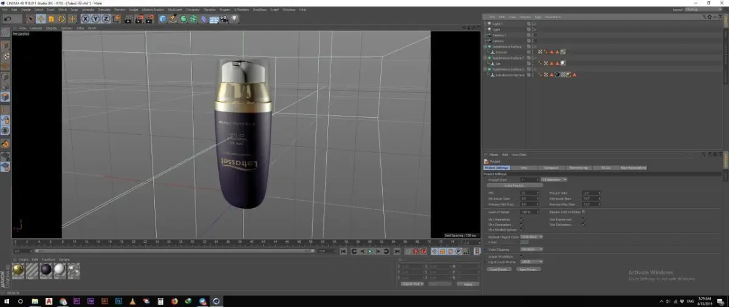The height and width of the screenshot is (307, 729).
Task: Collapse the Subdivision Surface.2 object
Action: click(485, 69)
